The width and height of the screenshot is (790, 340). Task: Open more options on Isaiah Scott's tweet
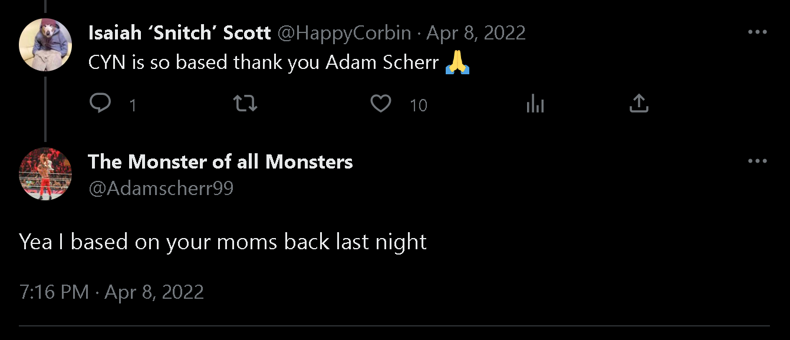click(x=757, y=32)
